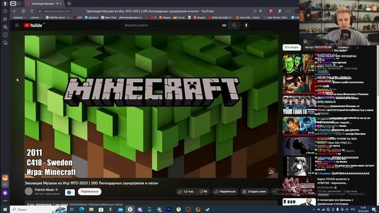Open the Mail.Ru Агент bookmark
The height and width of the screenshot is (213, 379).
click(x=57, y=17)
